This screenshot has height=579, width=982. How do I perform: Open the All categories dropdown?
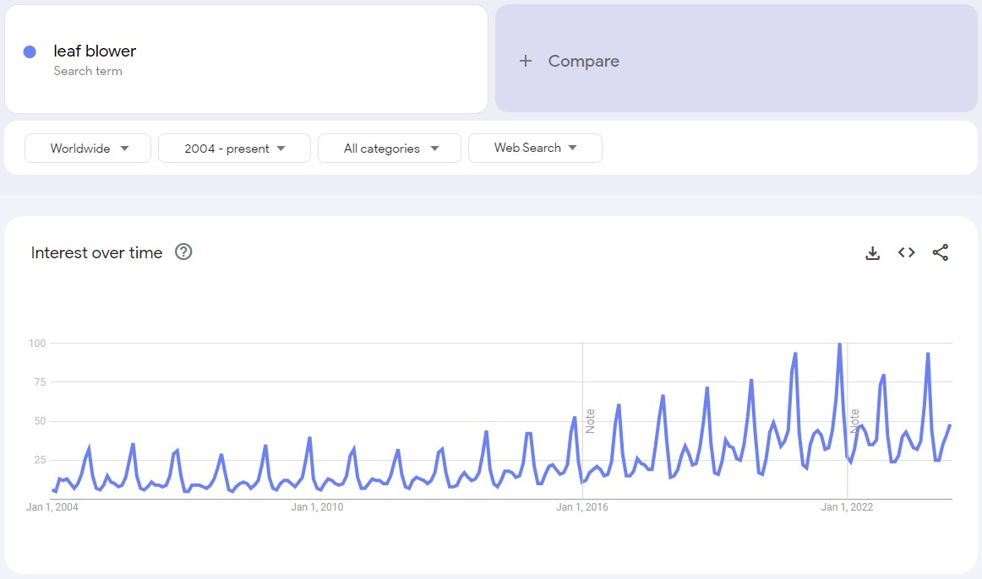390,149
